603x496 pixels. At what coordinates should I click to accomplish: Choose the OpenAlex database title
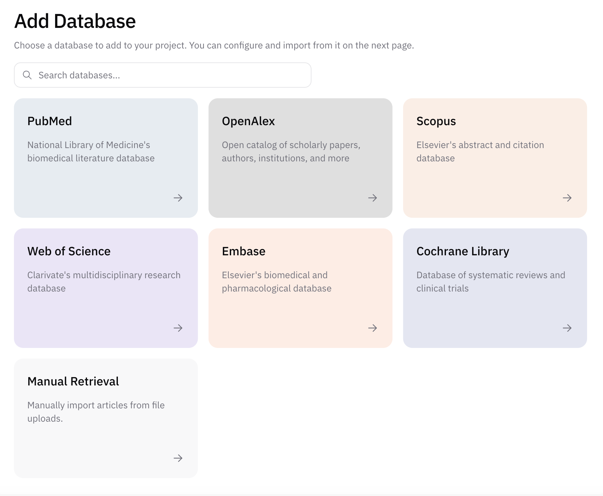[248, 121]
